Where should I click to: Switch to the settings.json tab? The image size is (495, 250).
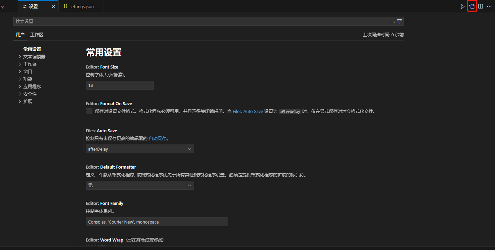click(81, 6)
